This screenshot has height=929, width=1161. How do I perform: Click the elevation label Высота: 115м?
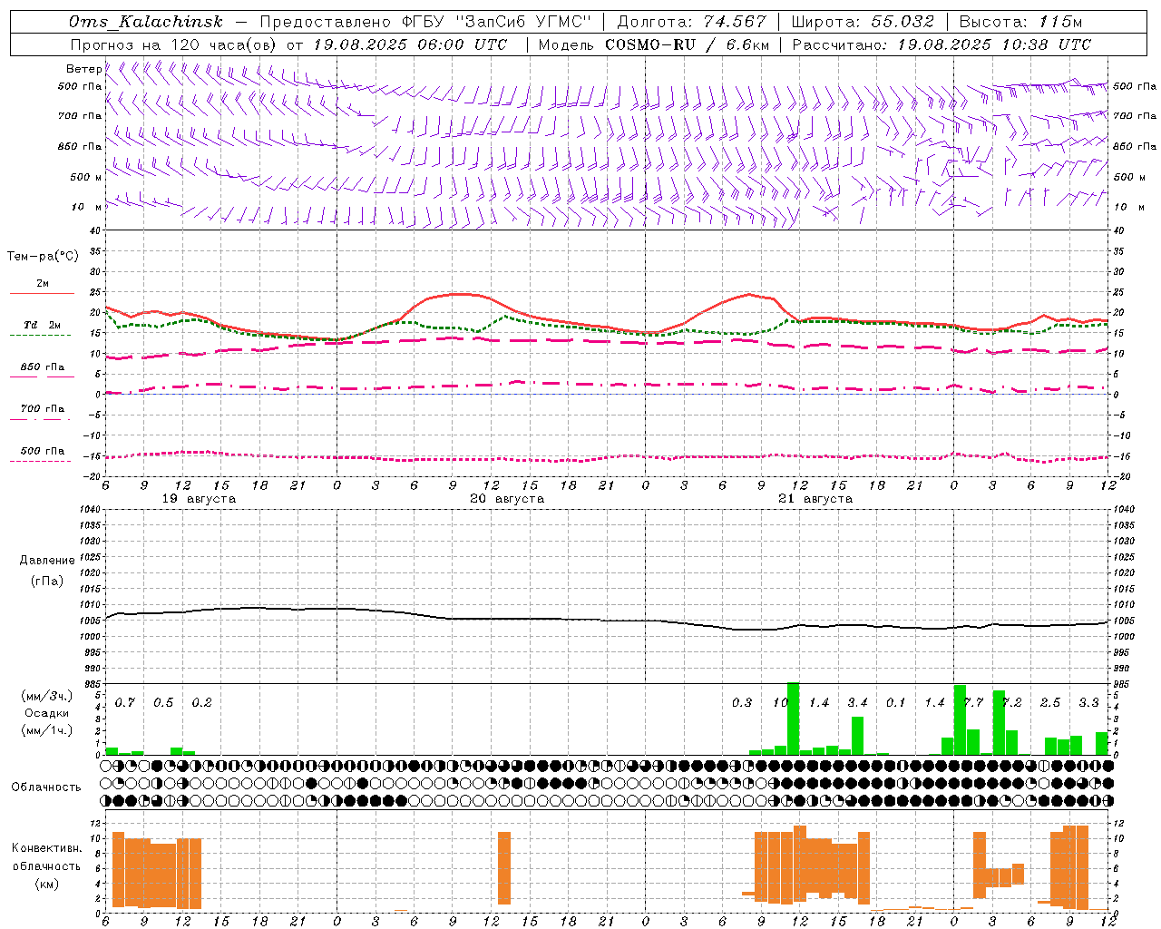pos(1020,22)
